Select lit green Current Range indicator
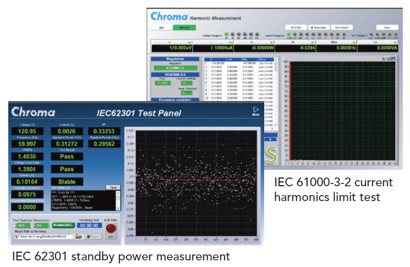 point(289,34)
